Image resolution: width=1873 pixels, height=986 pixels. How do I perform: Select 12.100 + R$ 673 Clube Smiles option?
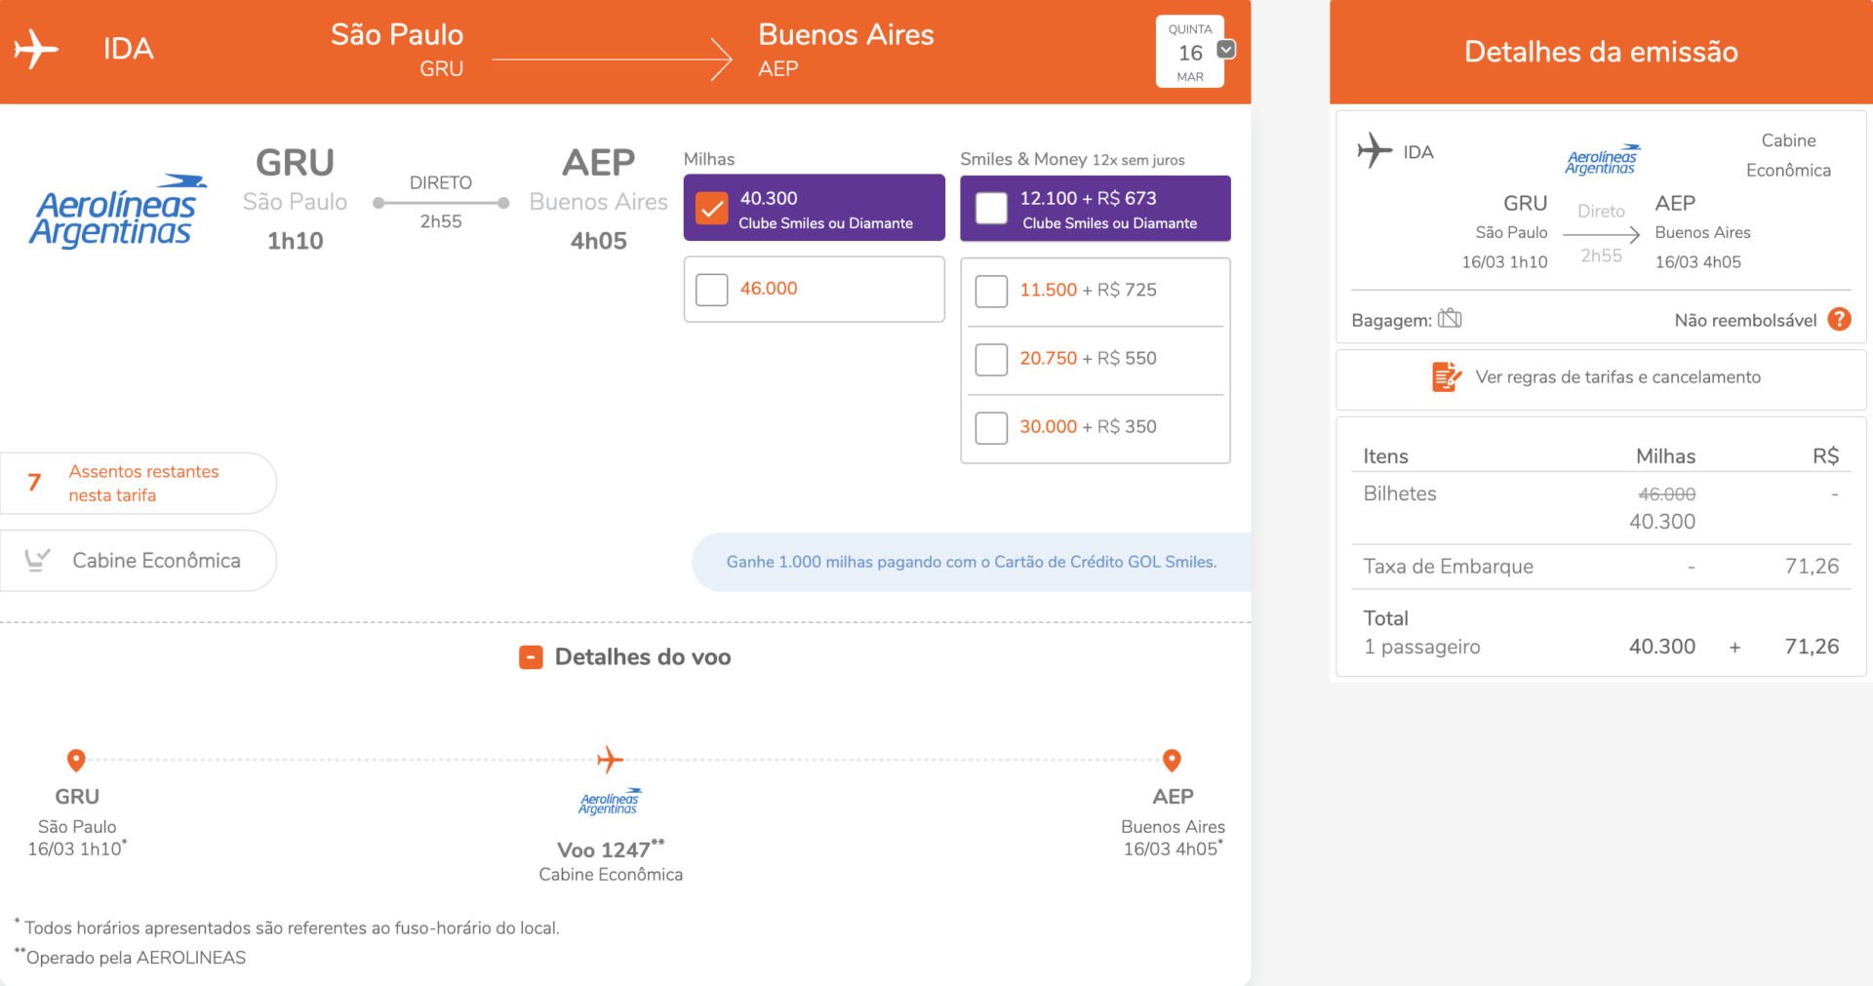tap(991, 208)
